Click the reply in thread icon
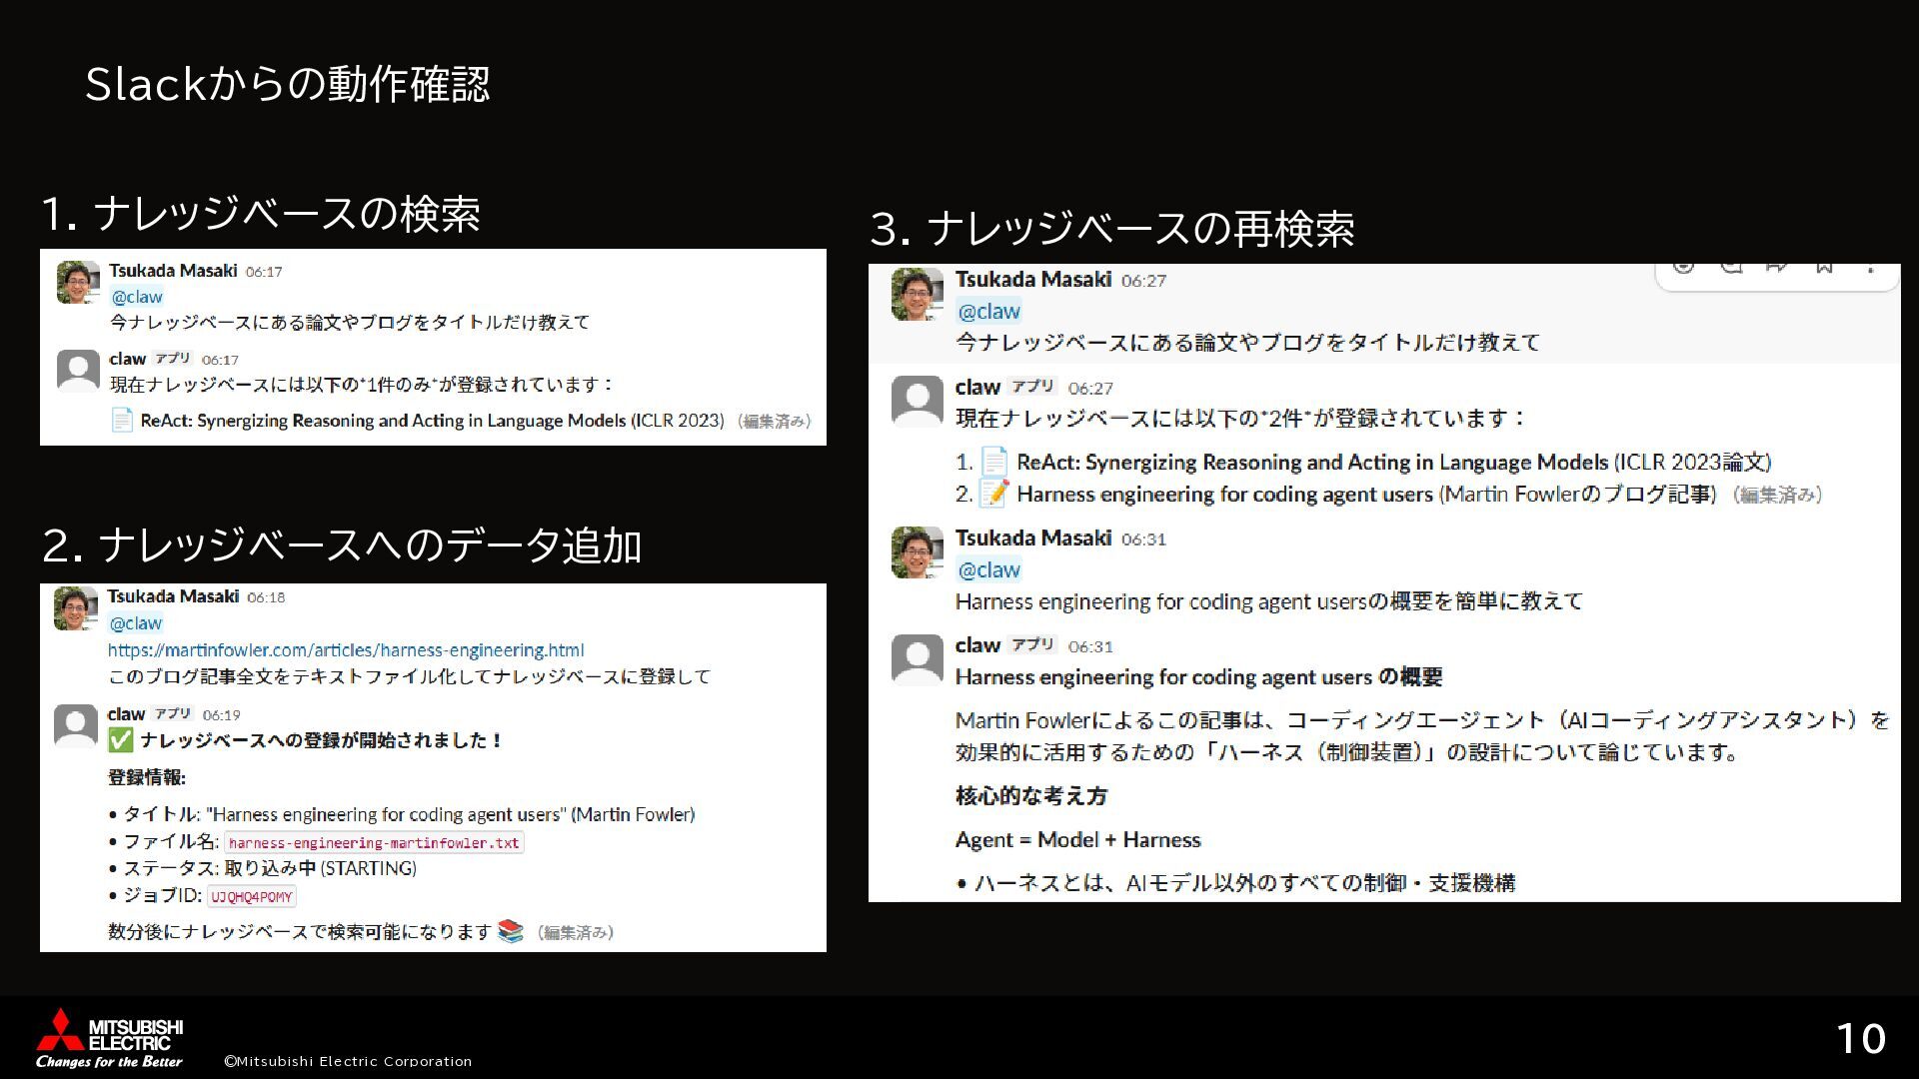The image size is (1919, 1079). (1731, 267)
